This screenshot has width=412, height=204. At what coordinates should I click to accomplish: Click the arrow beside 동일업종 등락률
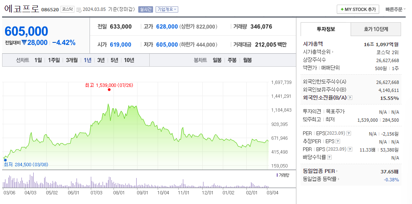(338, 179)
